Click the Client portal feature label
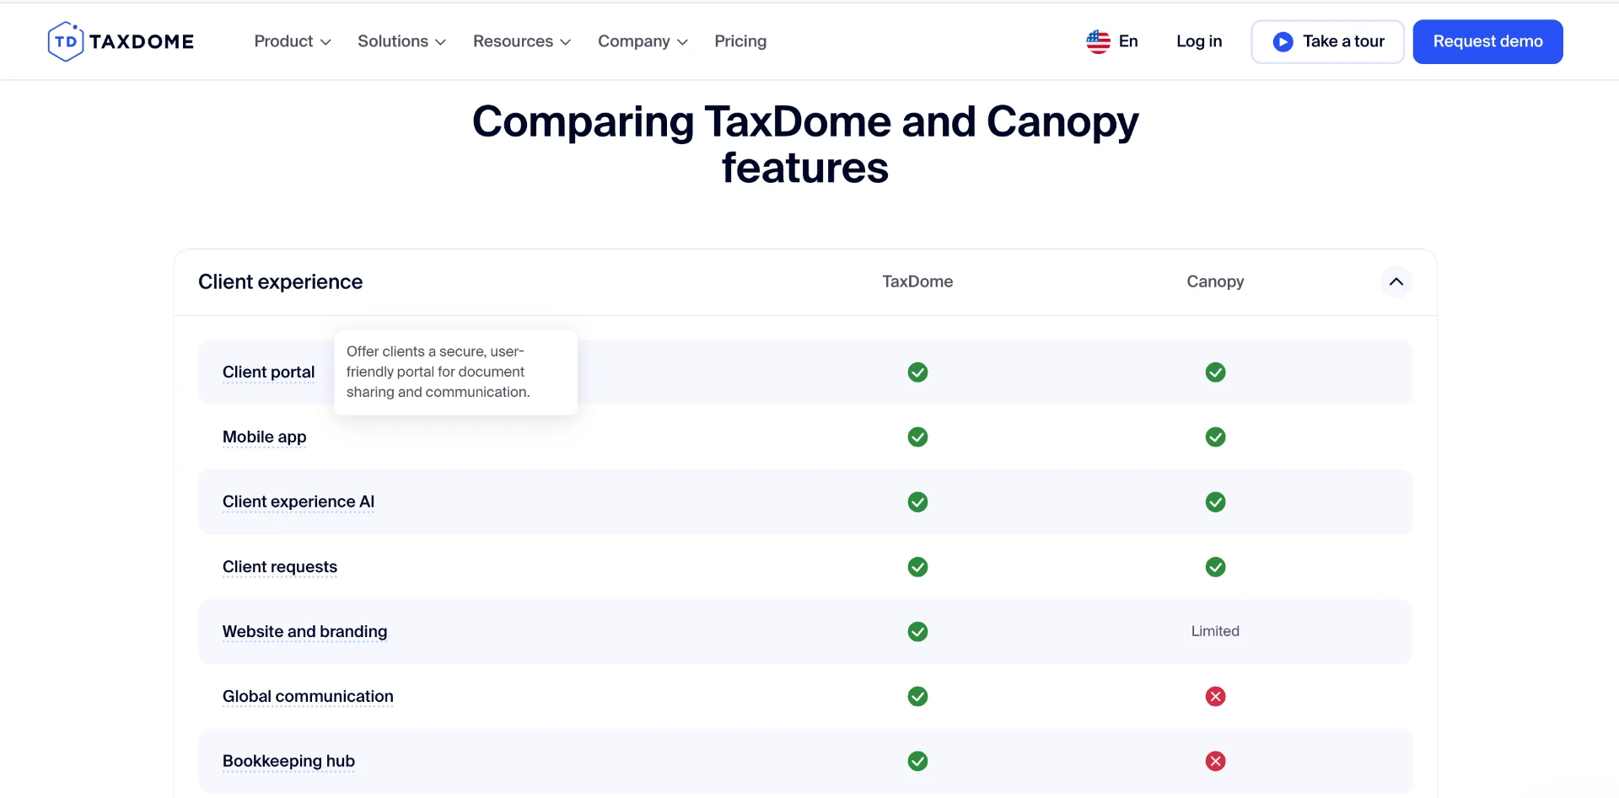Viewport: 1619px width, 798px height. [268, 372]
